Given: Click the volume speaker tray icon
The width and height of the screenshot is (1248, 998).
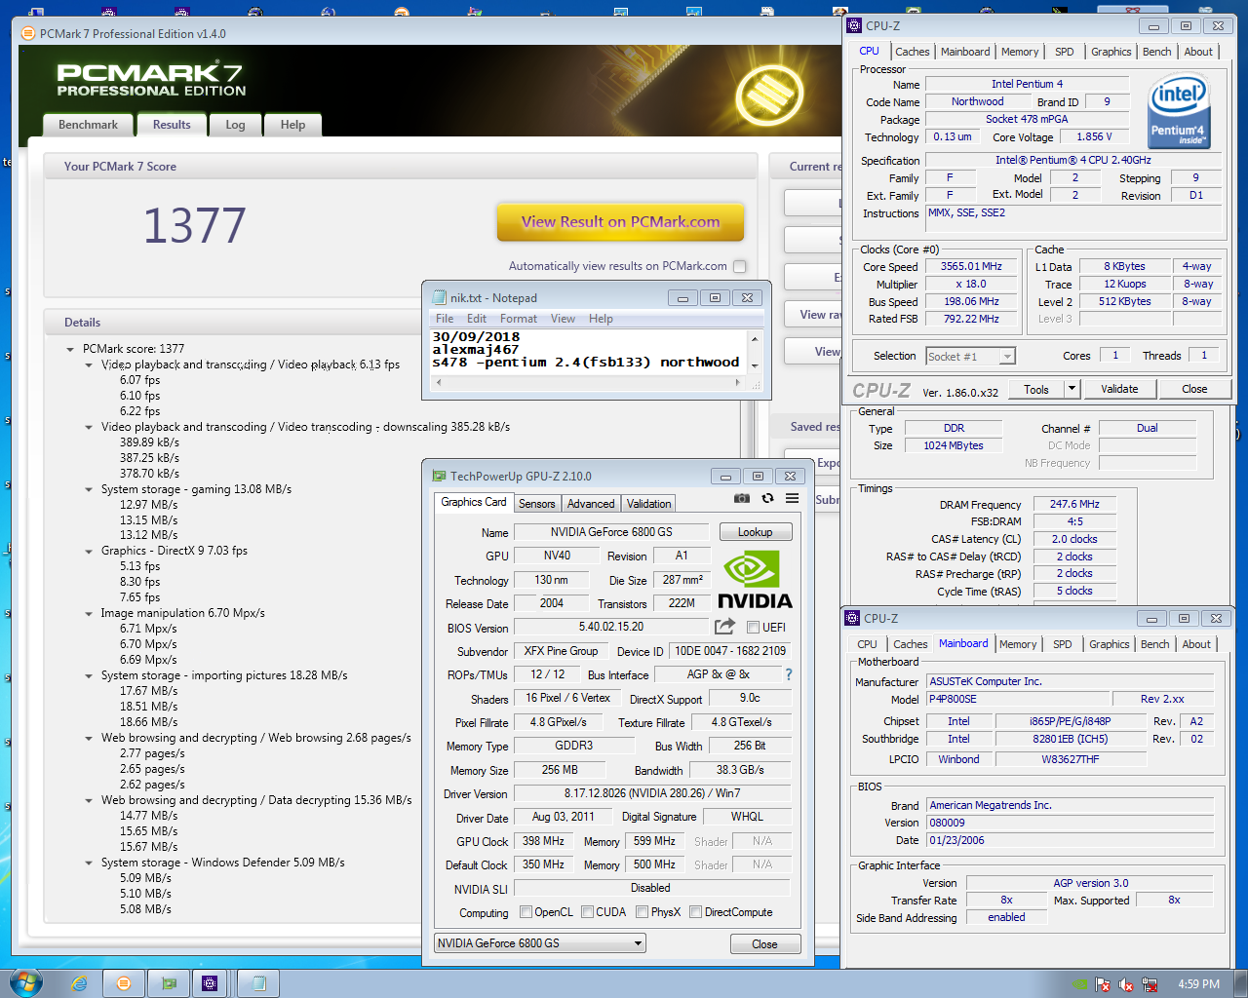Looking at the screenshot, I should [1126, 984].
